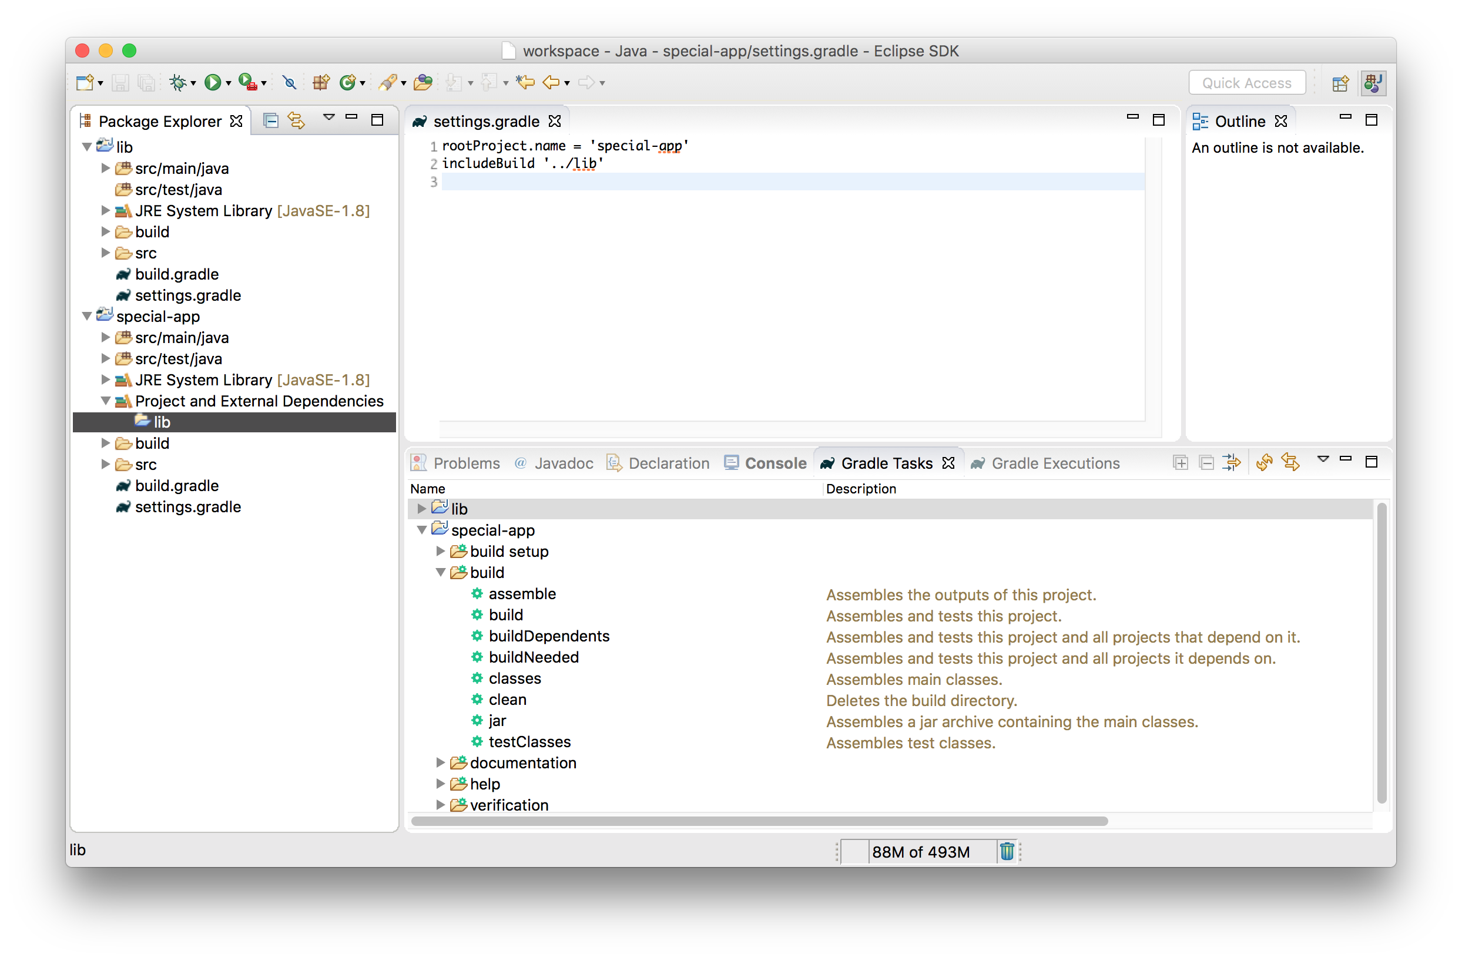Click the New Java Class icon
Screen dimensions: 1462x961
[348, 83]
